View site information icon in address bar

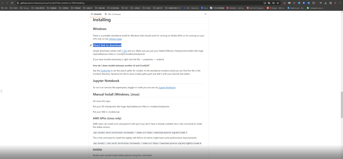tap(18, 3)
